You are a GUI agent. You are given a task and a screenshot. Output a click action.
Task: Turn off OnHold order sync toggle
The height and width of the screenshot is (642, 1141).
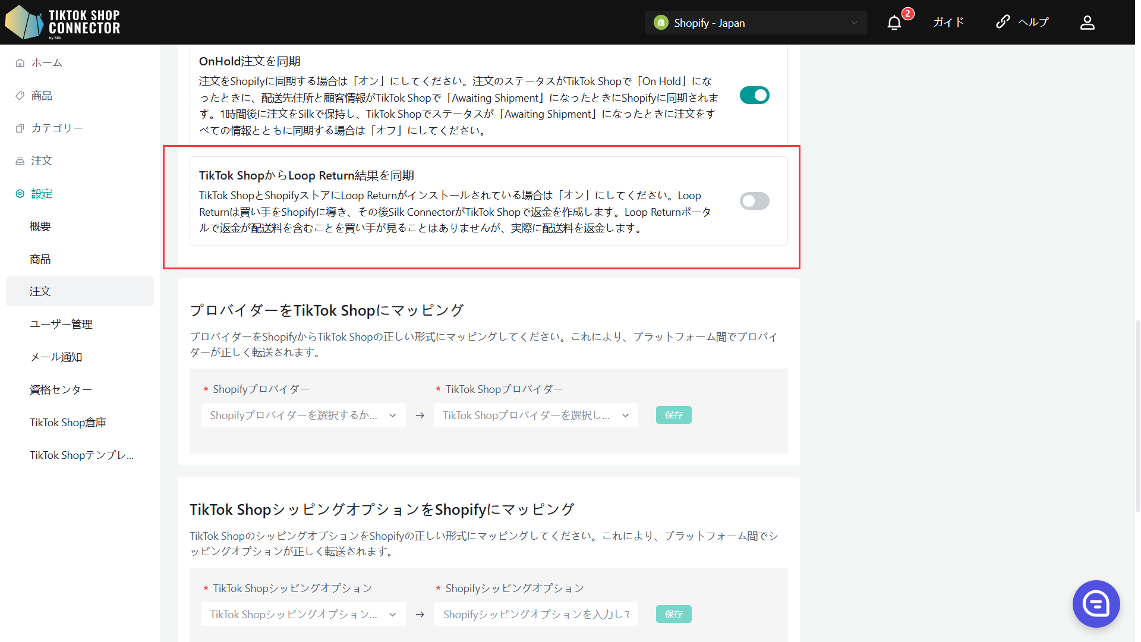pos(755,95)
